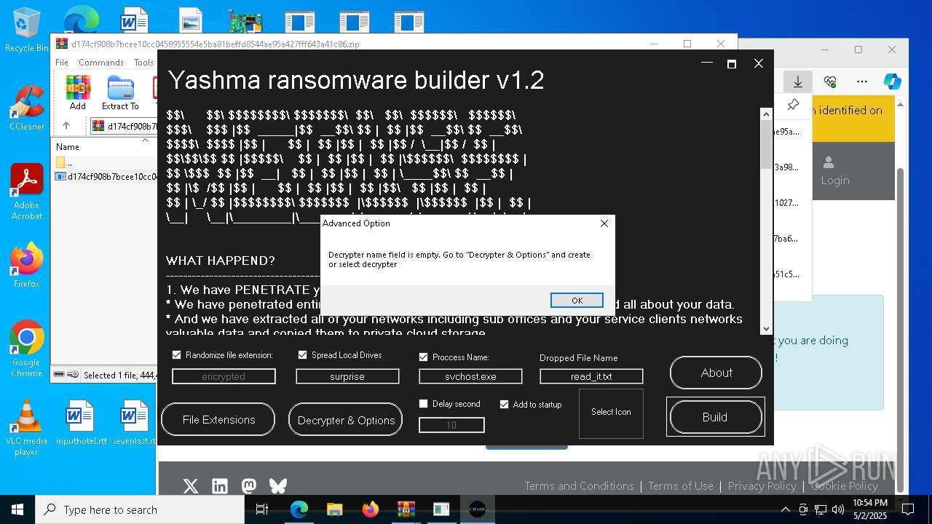Toggle Spread Local Drives checkbox
The image size is (932, 524).
point(302,355)
